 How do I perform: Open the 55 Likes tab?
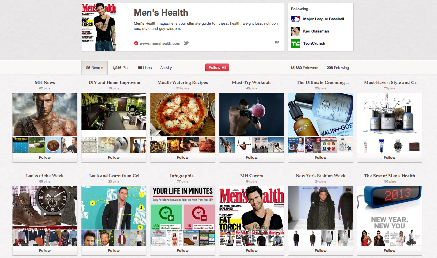tap(145, 68)
